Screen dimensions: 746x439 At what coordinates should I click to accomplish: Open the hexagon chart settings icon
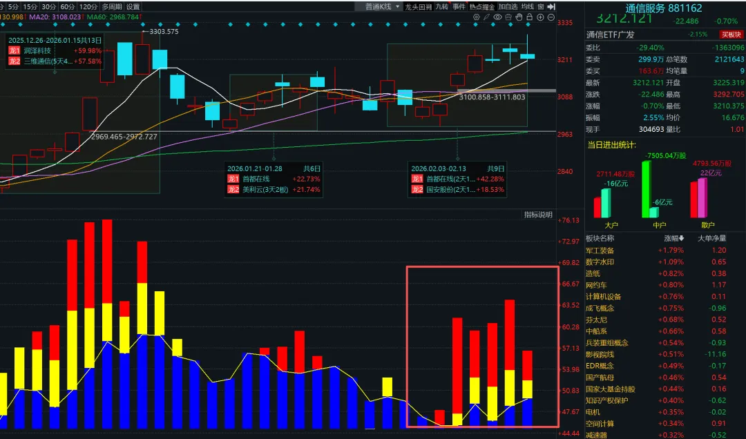point(476,17)
